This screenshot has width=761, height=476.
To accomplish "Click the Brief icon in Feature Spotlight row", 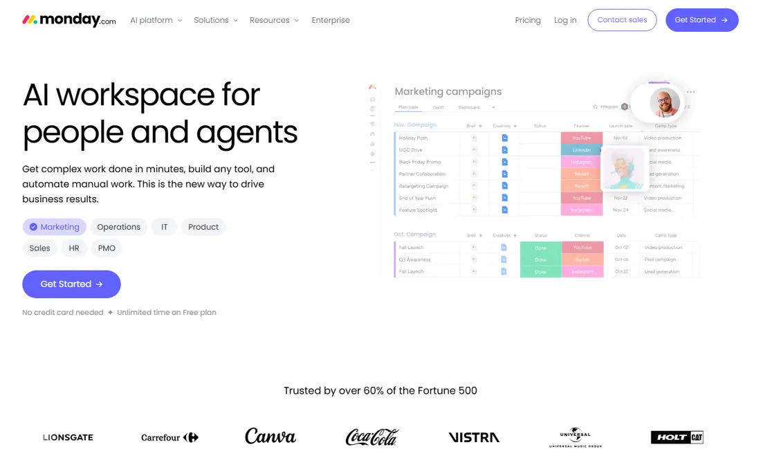I will (x=474, y=210).
